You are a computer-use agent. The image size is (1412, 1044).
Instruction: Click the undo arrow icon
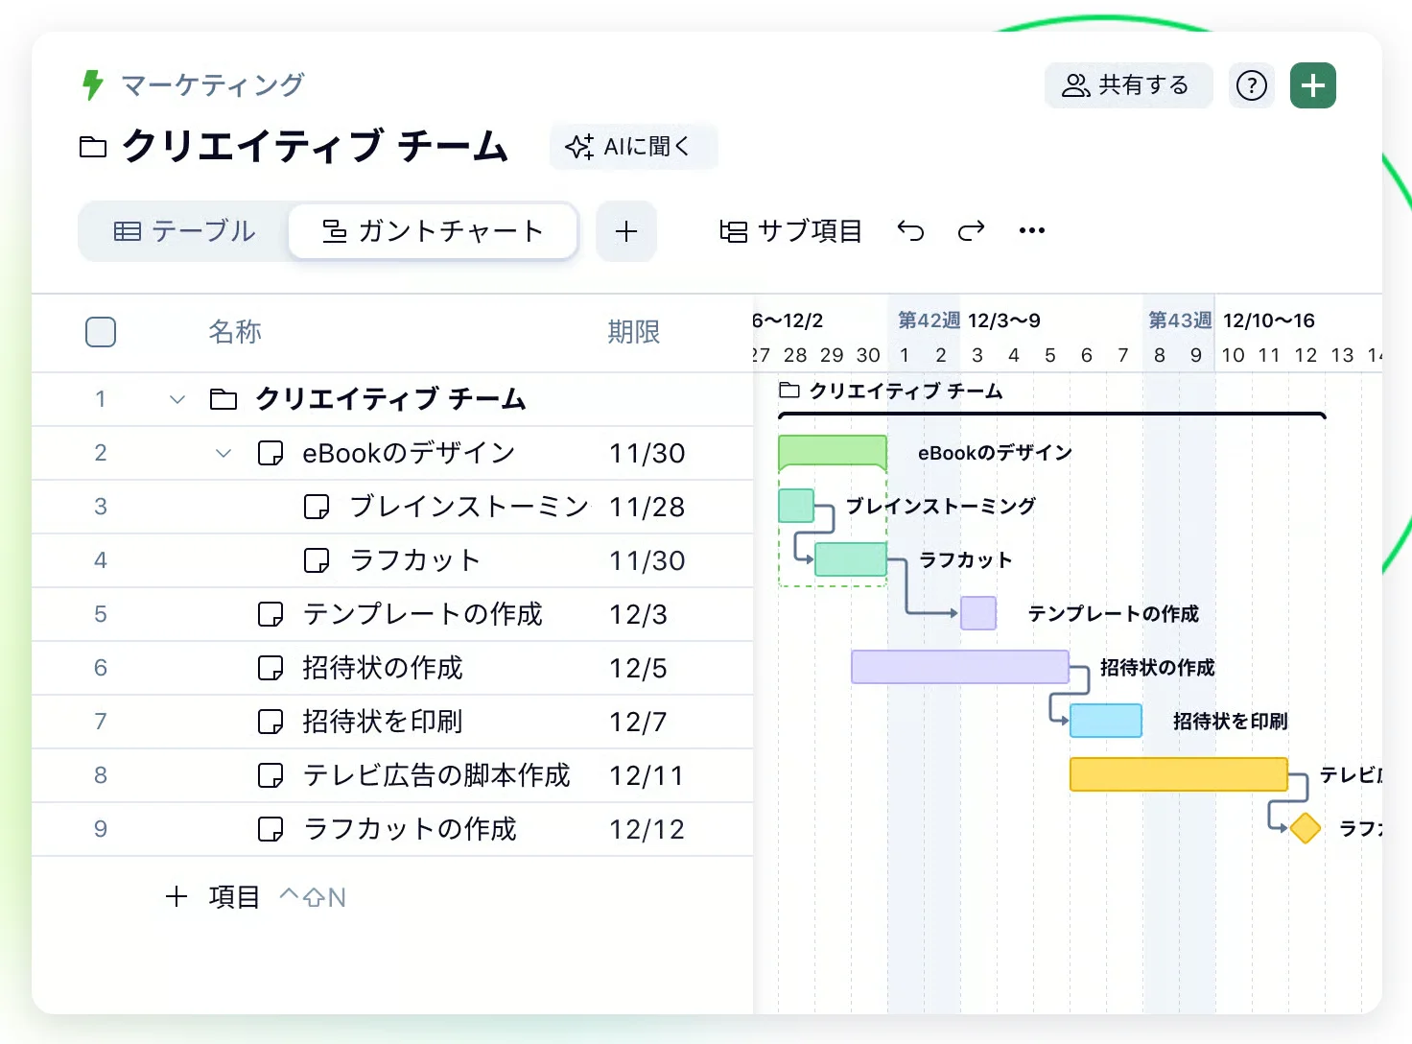910,230
